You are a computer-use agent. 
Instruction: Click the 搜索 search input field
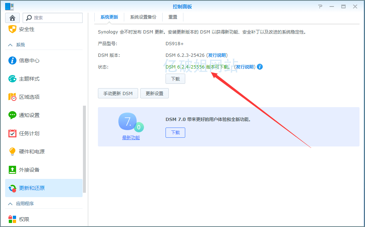point(53,18)
